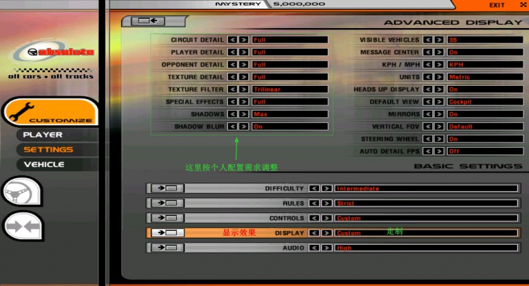Click the Absolute all cars logo
The image size is (529, 286).
51,60
